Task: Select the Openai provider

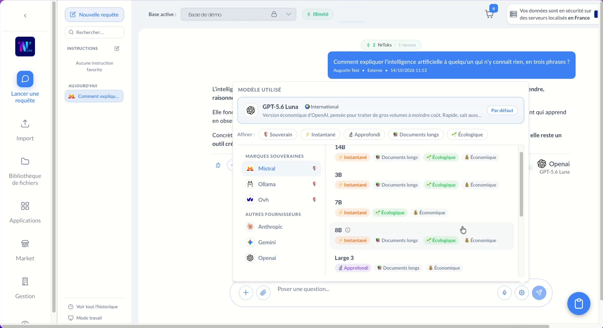Action: (281, 258)
